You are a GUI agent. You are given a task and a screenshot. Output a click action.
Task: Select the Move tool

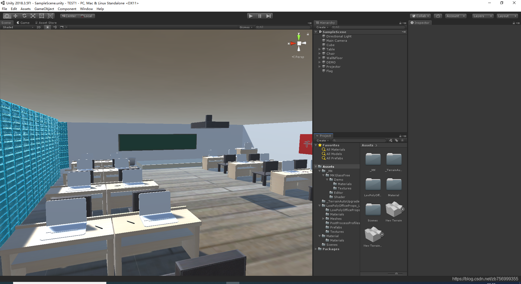[x=15, y=16]
